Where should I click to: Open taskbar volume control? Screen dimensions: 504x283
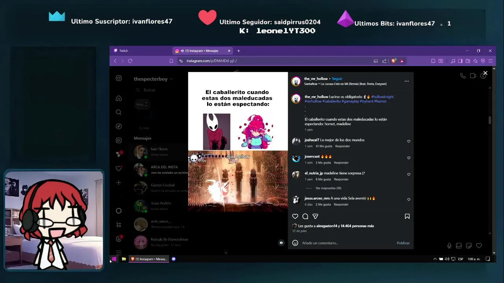coord(447,259)
